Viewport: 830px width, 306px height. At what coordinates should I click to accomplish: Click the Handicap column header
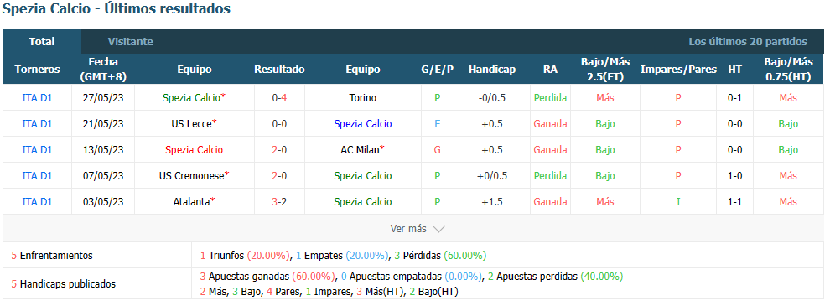(492, 70)
